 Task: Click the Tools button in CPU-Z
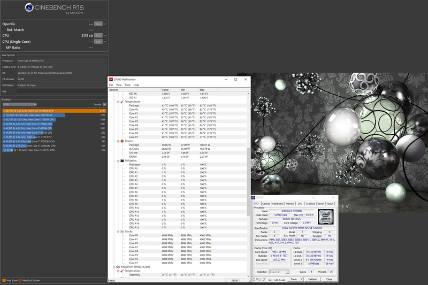pyautogui.click(x=294, y=279)
